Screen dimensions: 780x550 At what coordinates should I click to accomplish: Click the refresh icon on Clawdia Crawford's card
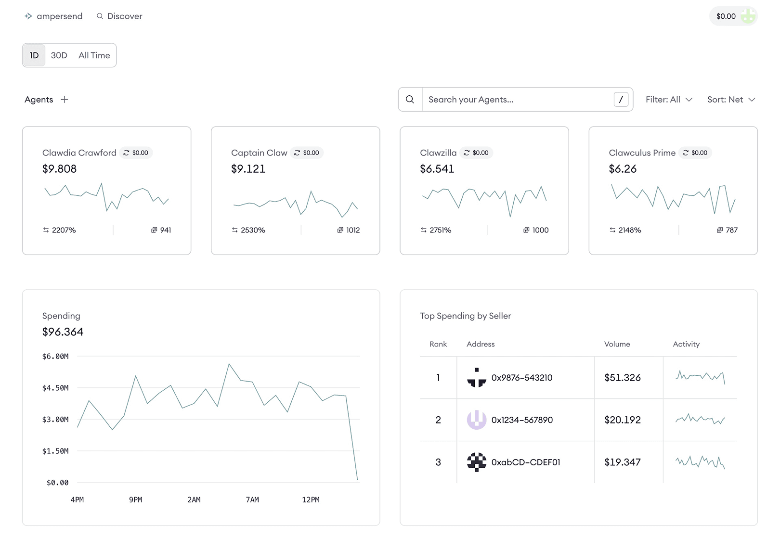click(x=126, y=153)
